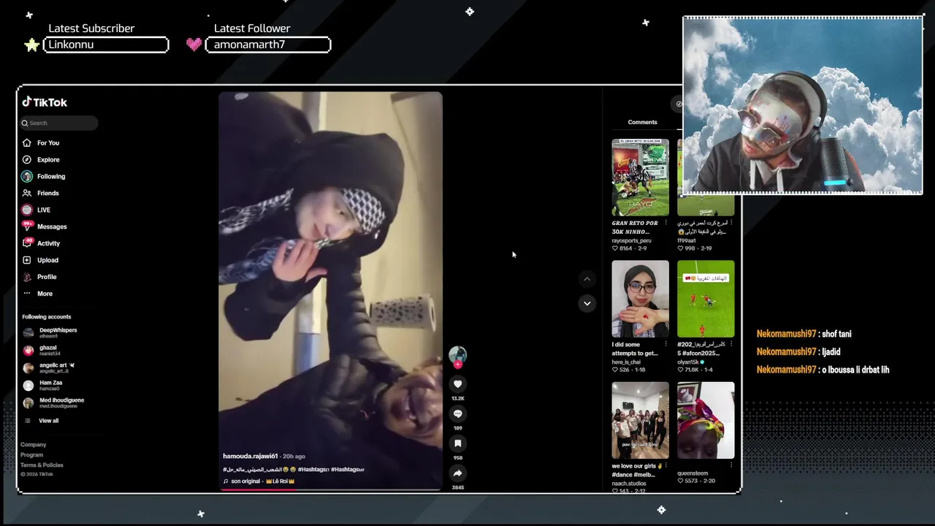Click the olyan15k username
The width and height of the screenshot is (935, 526).
coord(688,362)
